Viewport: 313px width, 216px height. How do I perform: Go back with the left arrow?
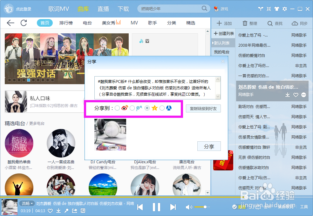click(x=10, y=23)
